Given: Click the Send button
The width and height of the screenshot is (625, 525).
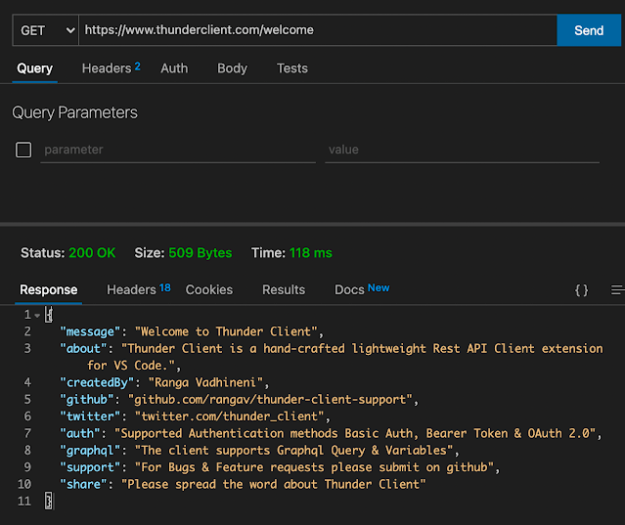Looking at the screenshot, I should (588, 30).
